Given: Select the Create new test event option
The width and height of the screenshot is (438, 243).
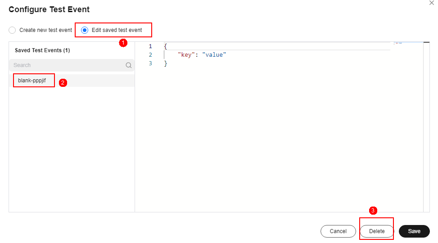Looking at the screenshot, I should (x=40, y=30).
